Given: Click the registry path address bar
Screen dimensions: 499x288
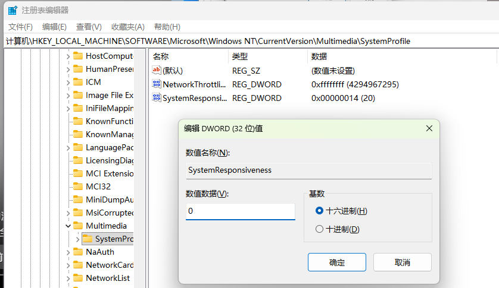Looking at the screenshot, I should [x=251, y=42].
